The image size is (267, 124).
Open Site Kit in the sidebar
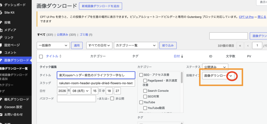point(9,13)
